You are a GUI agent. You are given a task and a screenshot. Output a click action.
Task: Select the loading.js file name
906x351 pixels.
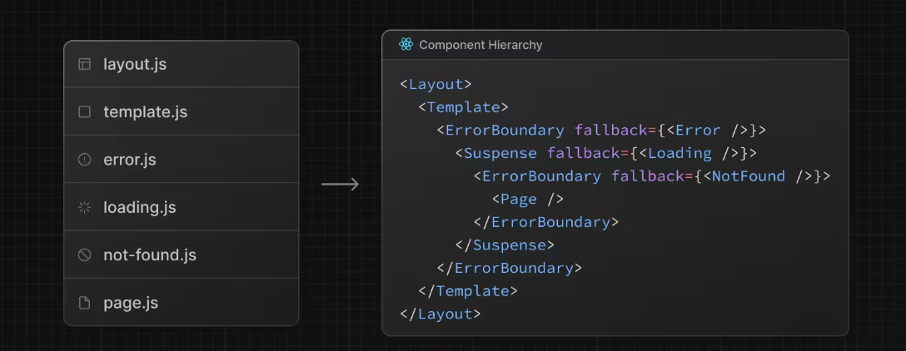139,207
